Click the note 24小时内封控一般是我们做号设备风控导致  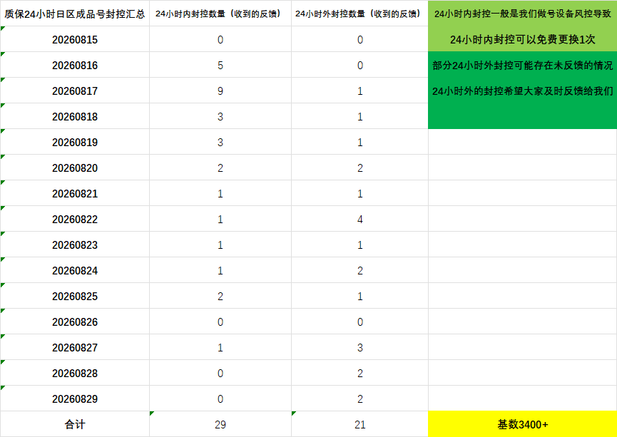click(523, 14)
